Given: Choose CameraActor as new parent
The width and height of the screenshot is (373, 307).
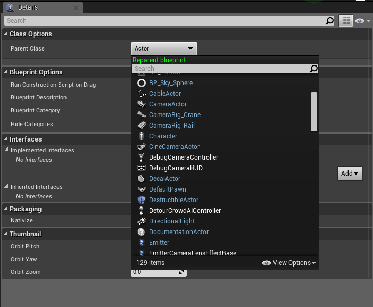Looking at the screenshot, I should 168,104.
